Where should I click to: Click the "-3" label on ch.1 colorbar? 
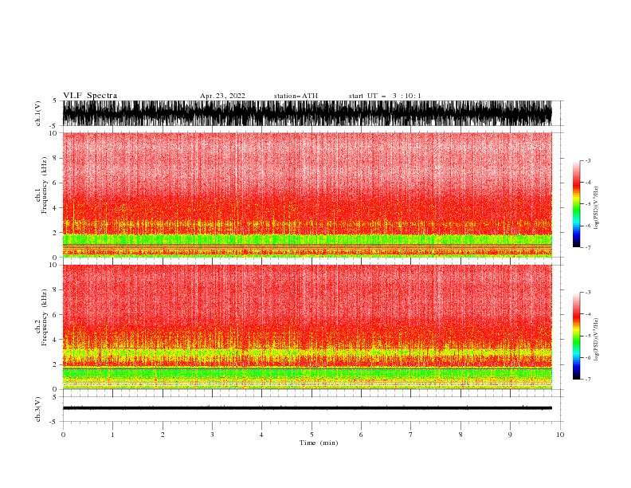[588, 160]
